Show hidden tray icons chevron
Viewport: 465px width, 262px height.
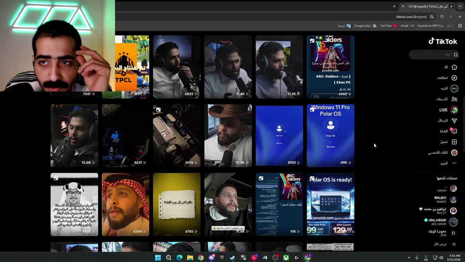[x=409, y=258]
